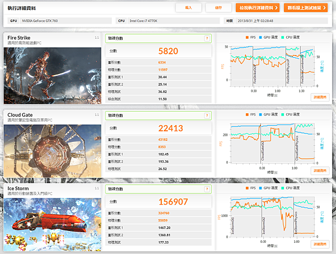Select Fire Strike graphics score 6334
The width and height of the screenshot is (336, 254).
tap(162, 62)
